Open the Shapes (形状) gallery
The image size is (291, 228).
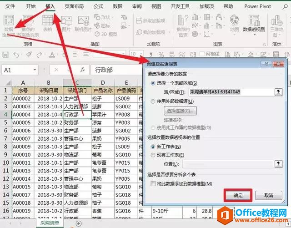click(x=104, y=17)
